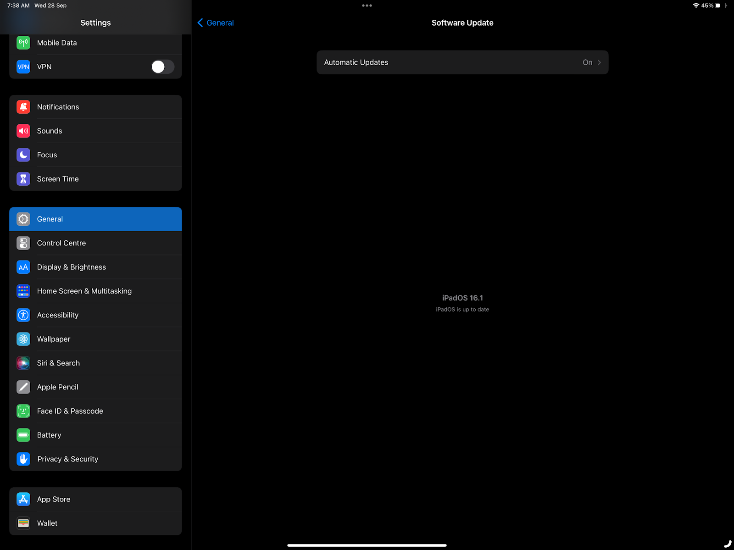Tap the Wi-Fi status icon
734x550 pixels.
(x=696, y=6)
